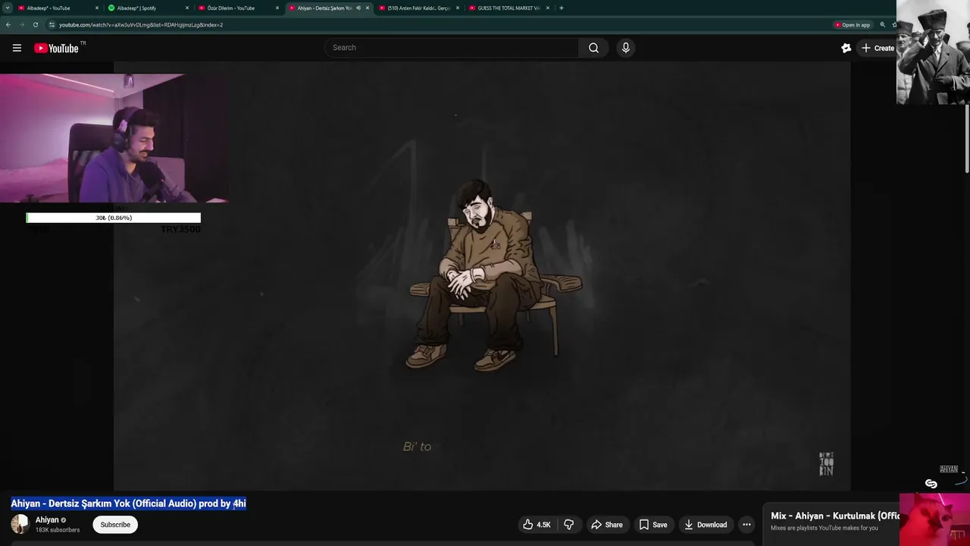Go to the YouTube home logo
Image resolution: width=970 pixels, height=546 pixels.
click(56, 48)
